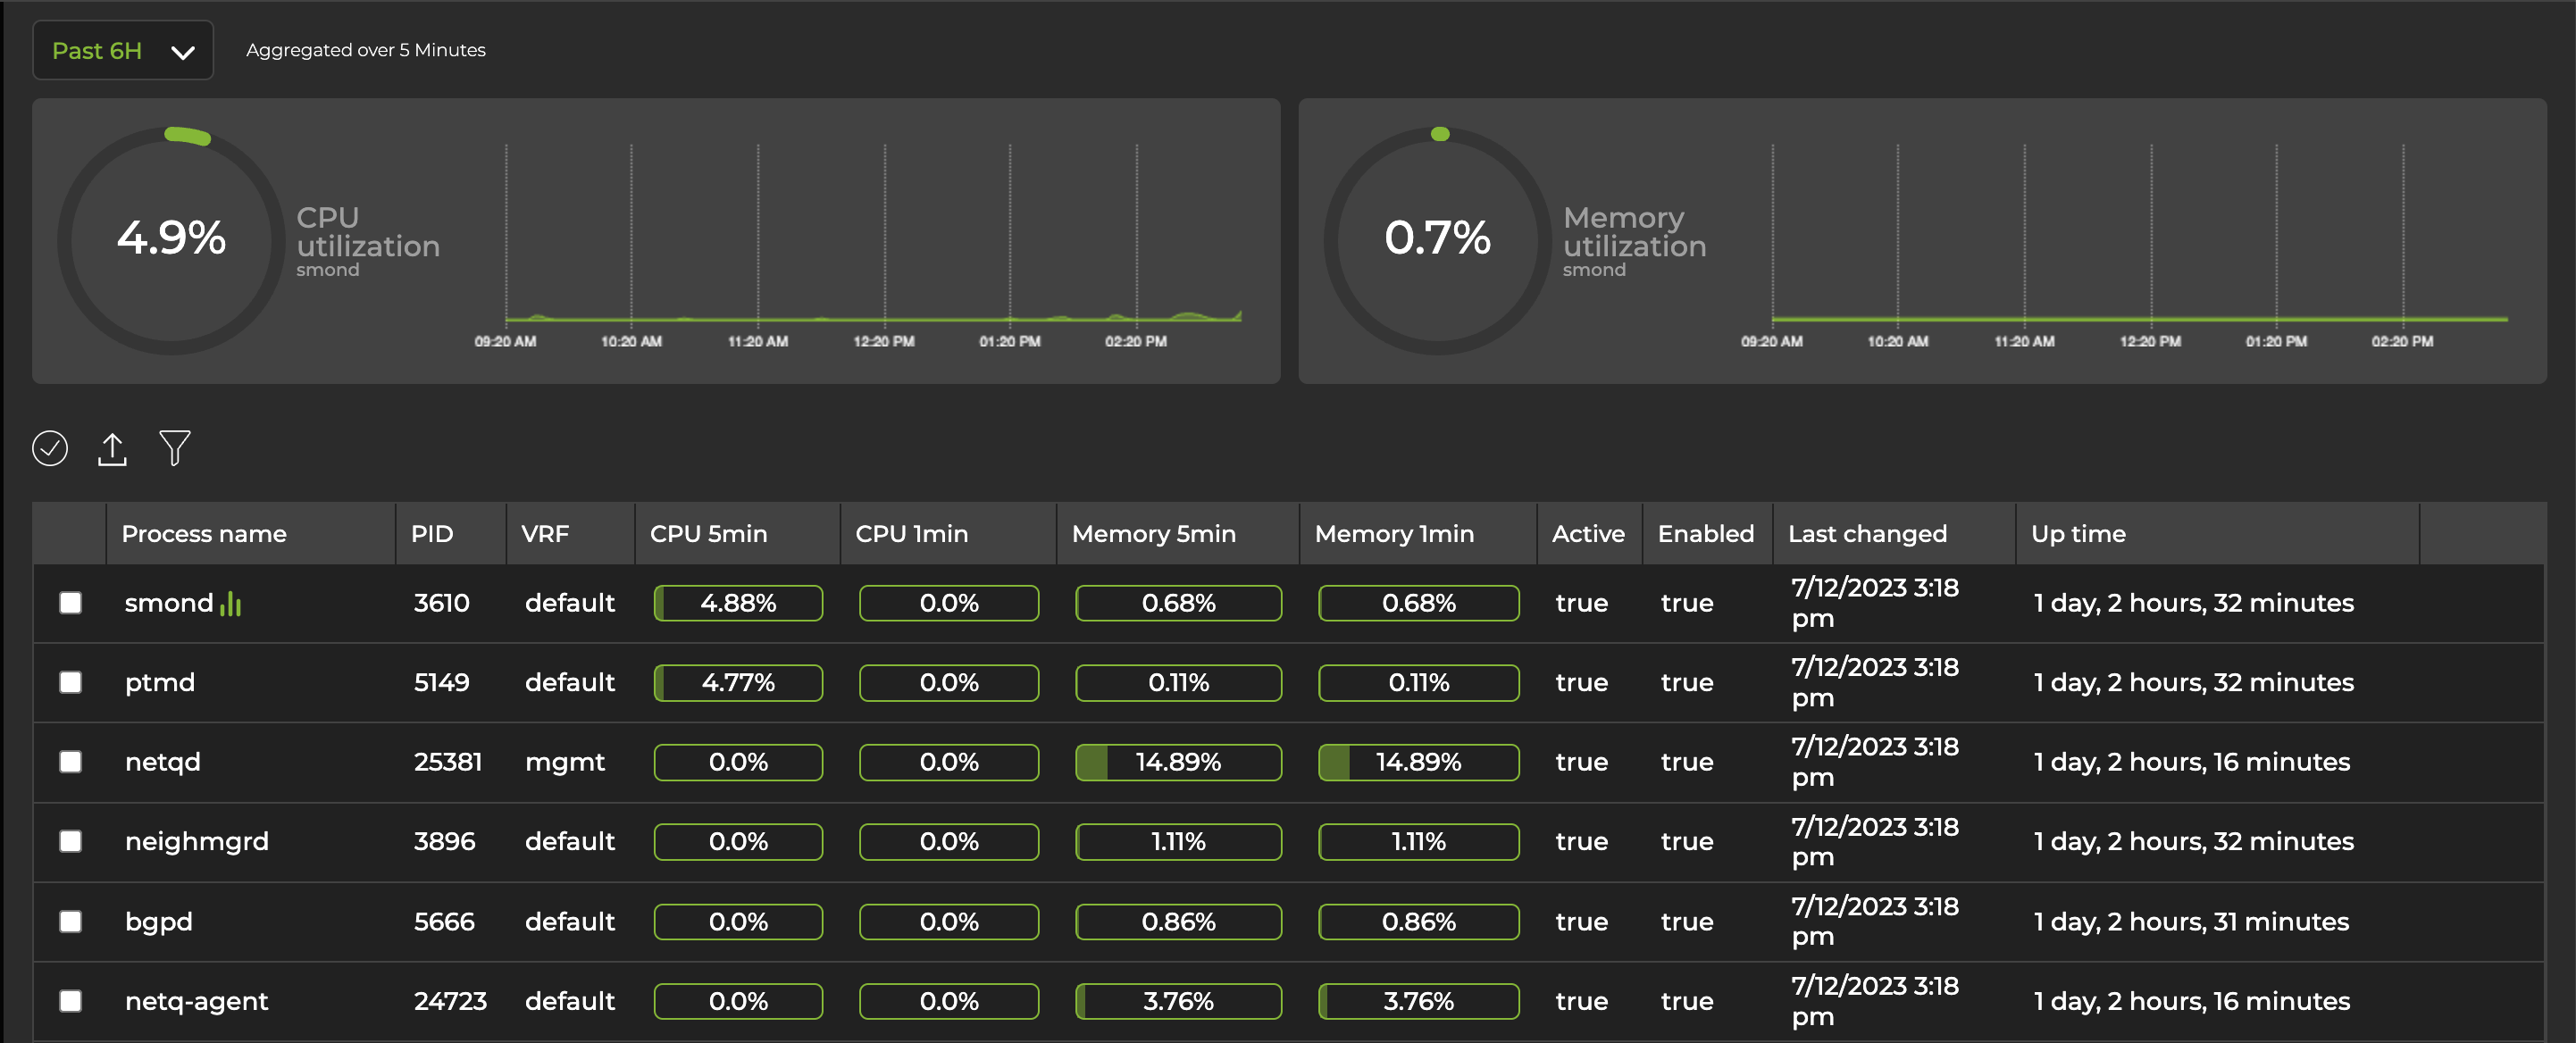This screenshot has height=1043, width=2576.
Task: Click the Memory 5min column header
Action: [1153, 533]
